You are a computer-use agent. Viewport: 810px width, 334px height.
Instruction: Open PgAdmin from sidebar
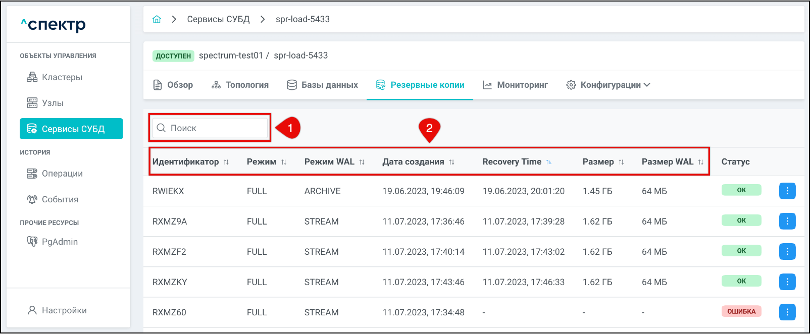click(x=60, y=242)
